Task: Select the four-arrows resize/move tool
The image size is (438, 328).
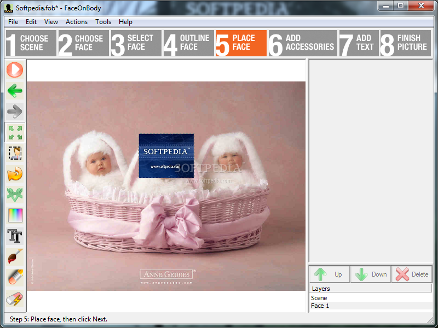Action: click(x=15, y=132)
